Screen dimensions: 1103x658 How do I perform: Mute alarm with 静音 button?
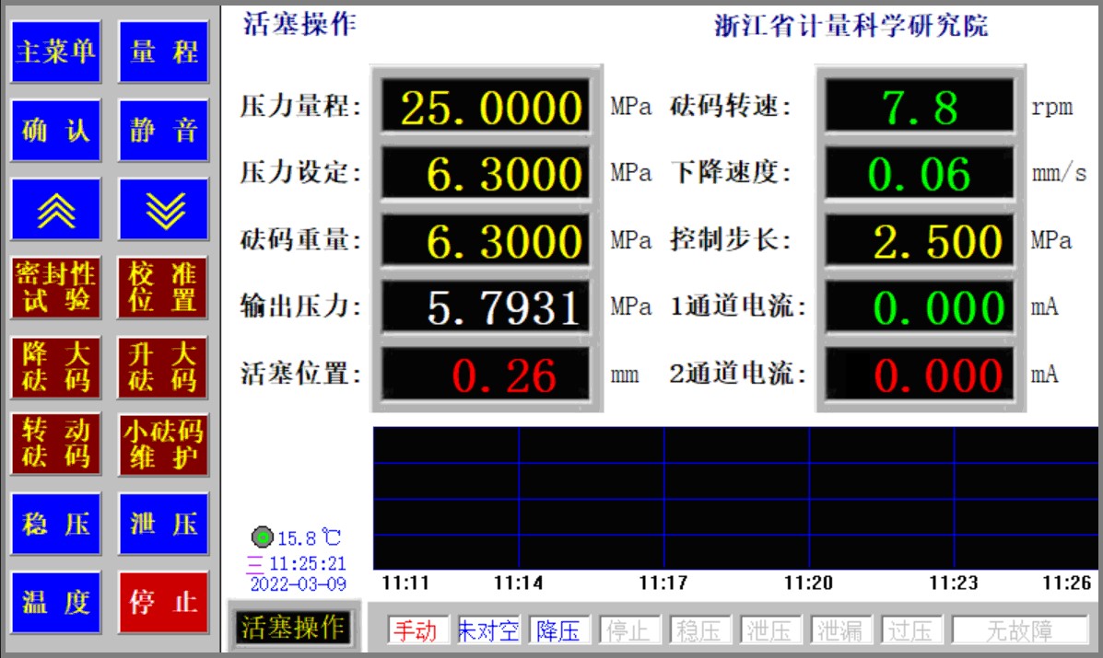(x=164, y=131)
